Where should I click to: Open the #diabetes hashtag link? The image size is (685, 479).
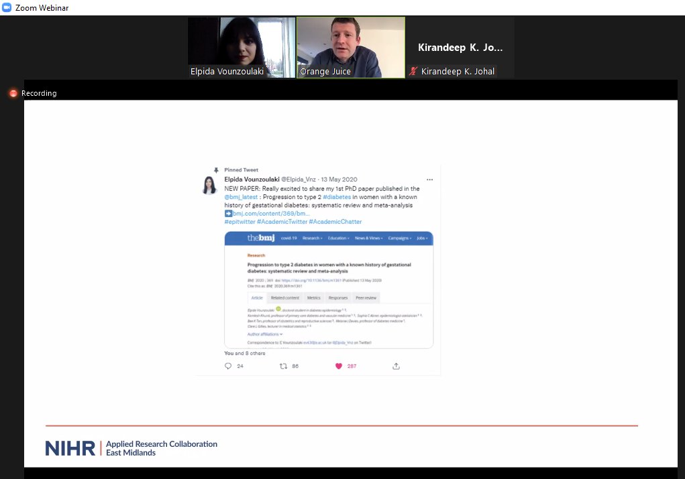pos(336,197)
